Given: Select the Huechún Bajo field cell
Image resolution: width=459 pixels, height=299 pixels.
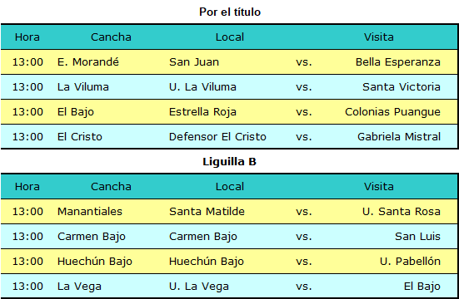Looking at the screenshot, I should [95, 262].
